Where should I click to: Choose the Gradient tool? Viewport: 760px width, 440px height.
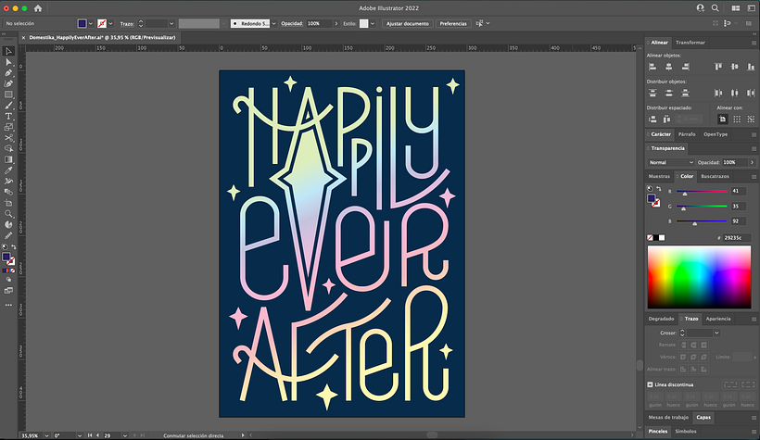[8, 159]
